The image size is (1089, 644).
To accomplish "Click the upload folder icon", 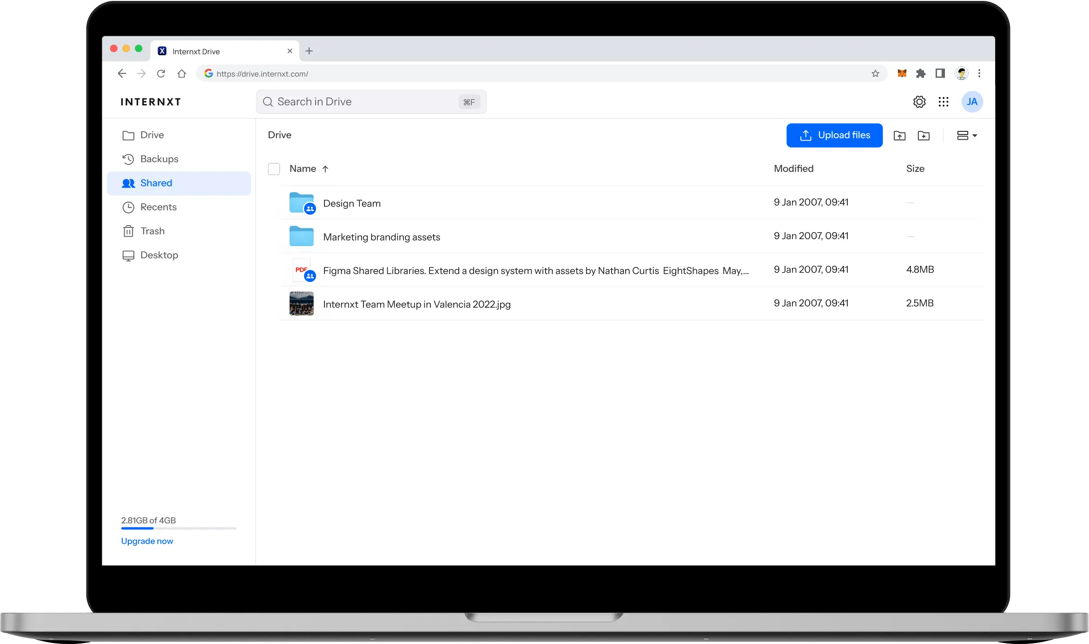I will (x=899, y=136).
